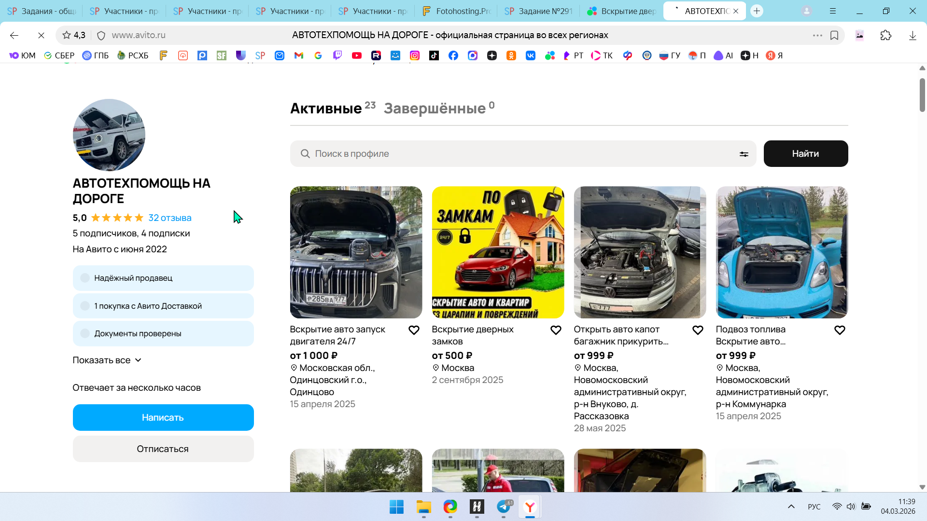Open the search filter settings icon

pyautogui.click(x=744, y=154)
